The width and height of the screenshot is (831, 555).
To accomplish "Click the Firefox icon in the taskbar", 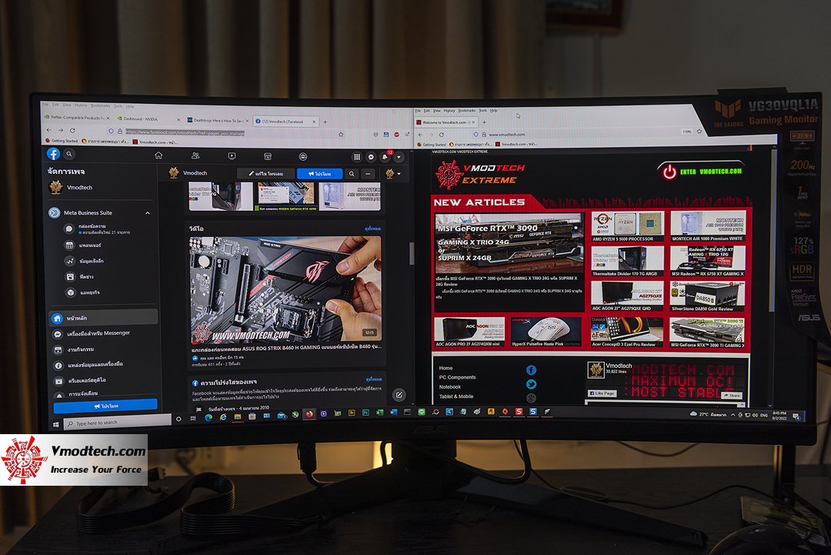I will tap(309, 414).
